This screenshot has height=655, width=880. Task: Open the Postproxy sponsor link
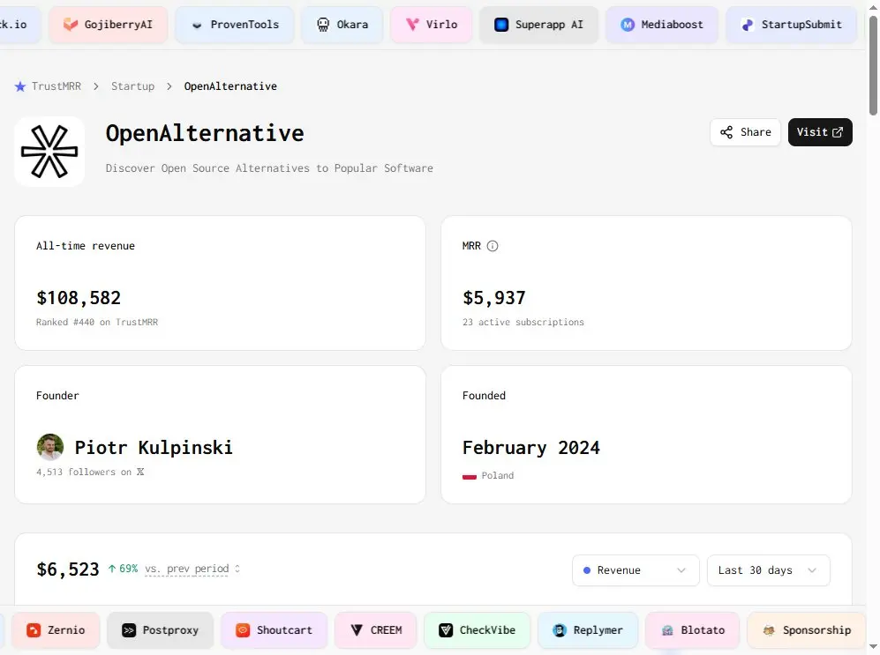161,630
